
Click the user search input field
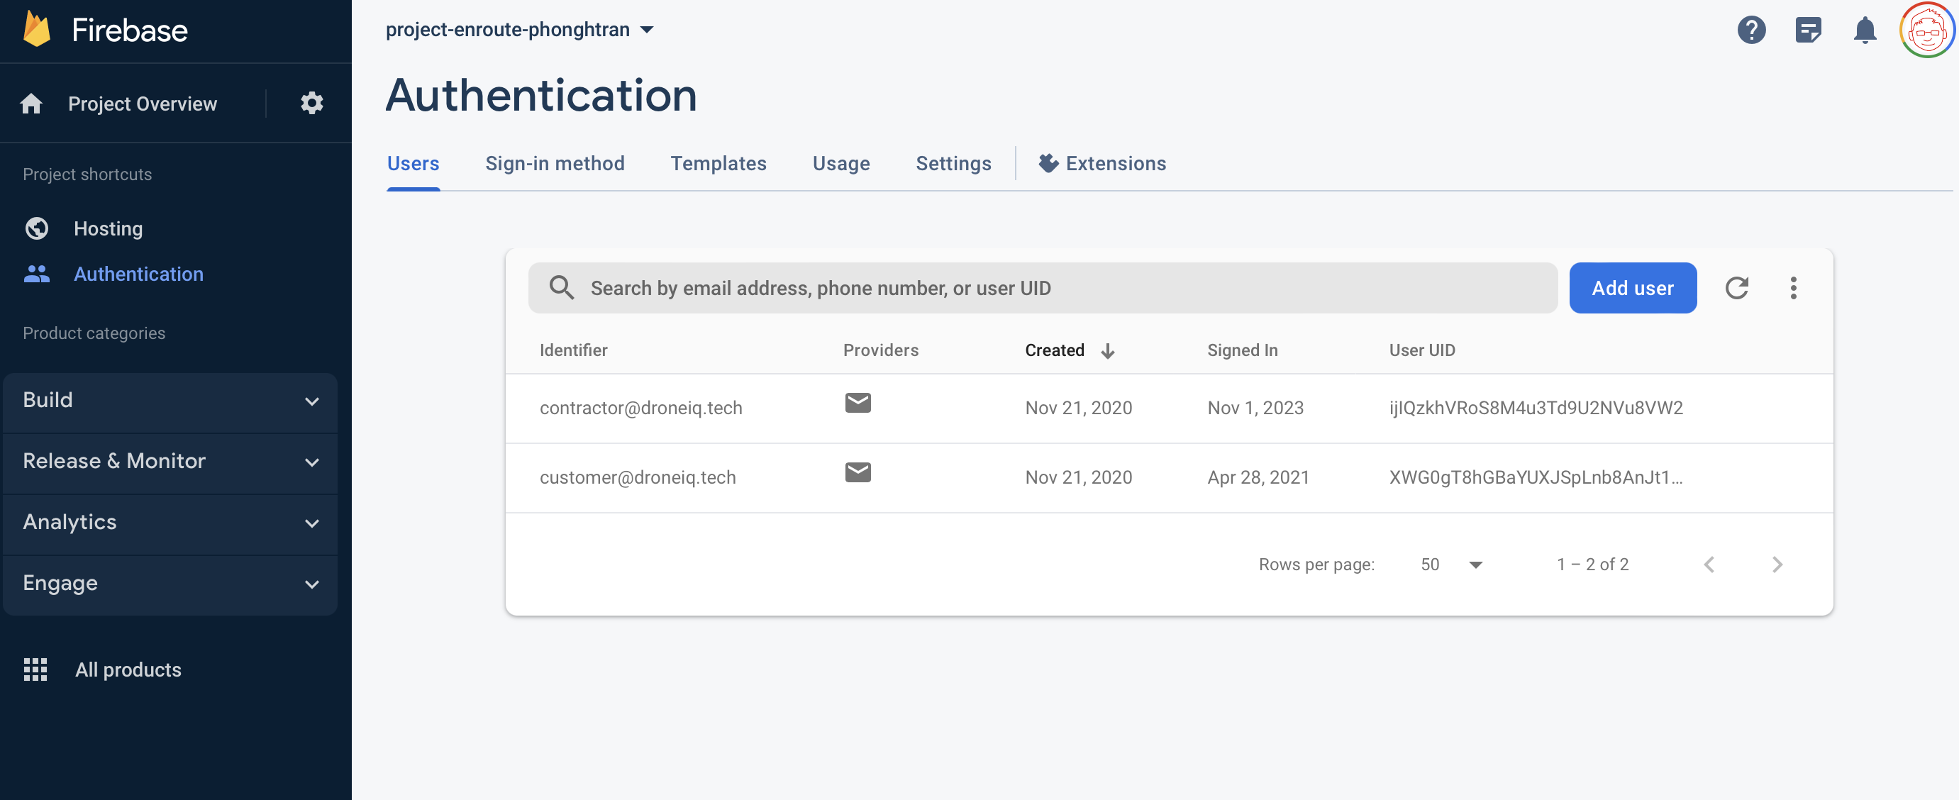pyautogui.click(x=1043, y=288)
